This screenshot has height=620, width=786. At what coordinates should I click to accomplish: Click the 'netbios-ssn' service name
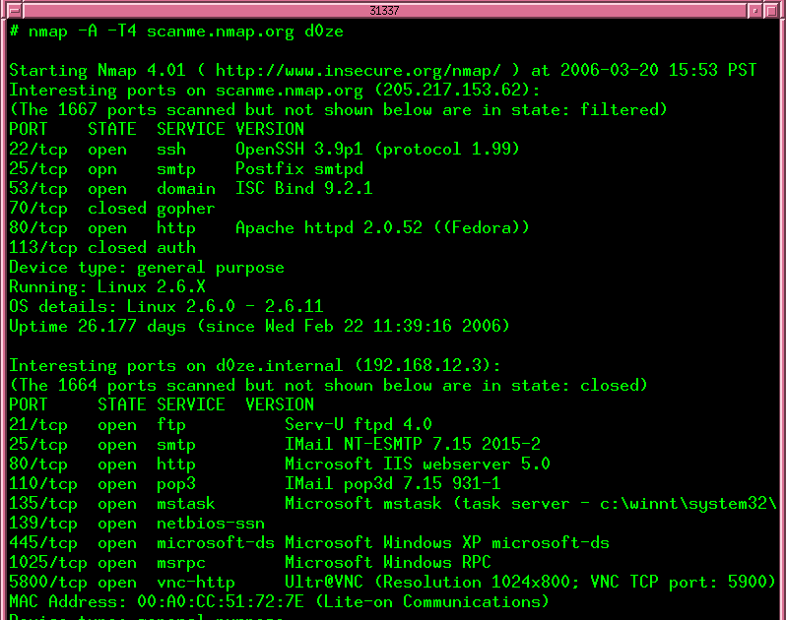211,524
